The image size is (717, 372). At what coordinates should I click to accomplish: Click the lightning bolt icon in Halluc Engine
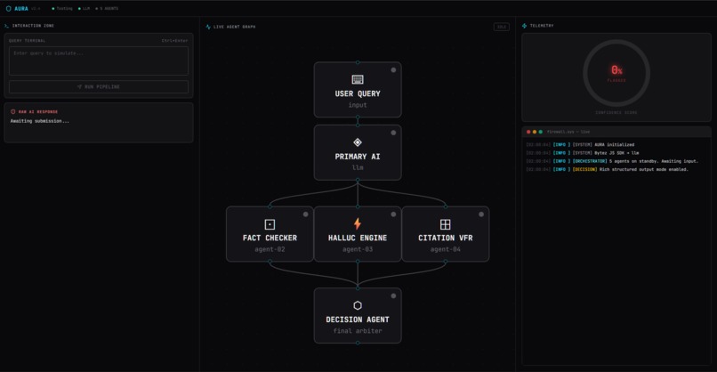[x=358, y=223]
